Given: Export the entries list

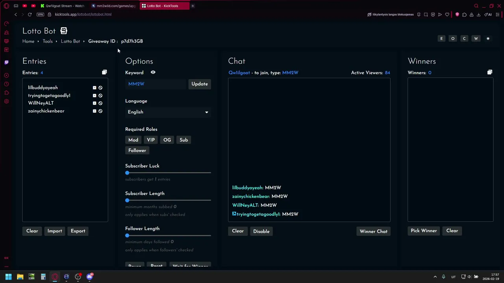Looking at the screenshot, I should coord(78,231).
